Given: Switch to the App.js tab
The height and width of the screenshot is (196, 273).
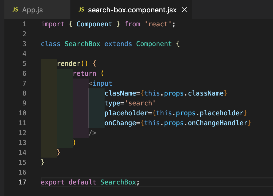Looking at the screenshot, I should 37,10.
